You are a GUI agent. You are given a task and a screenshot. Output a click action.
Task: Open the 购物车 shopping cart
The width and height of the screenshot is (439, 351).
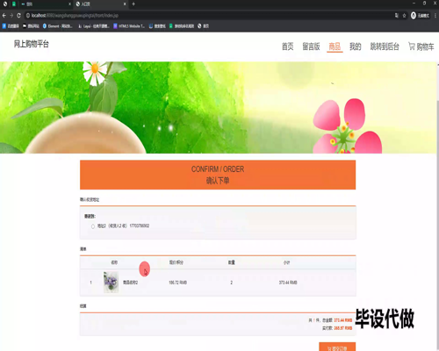[421, 47]
